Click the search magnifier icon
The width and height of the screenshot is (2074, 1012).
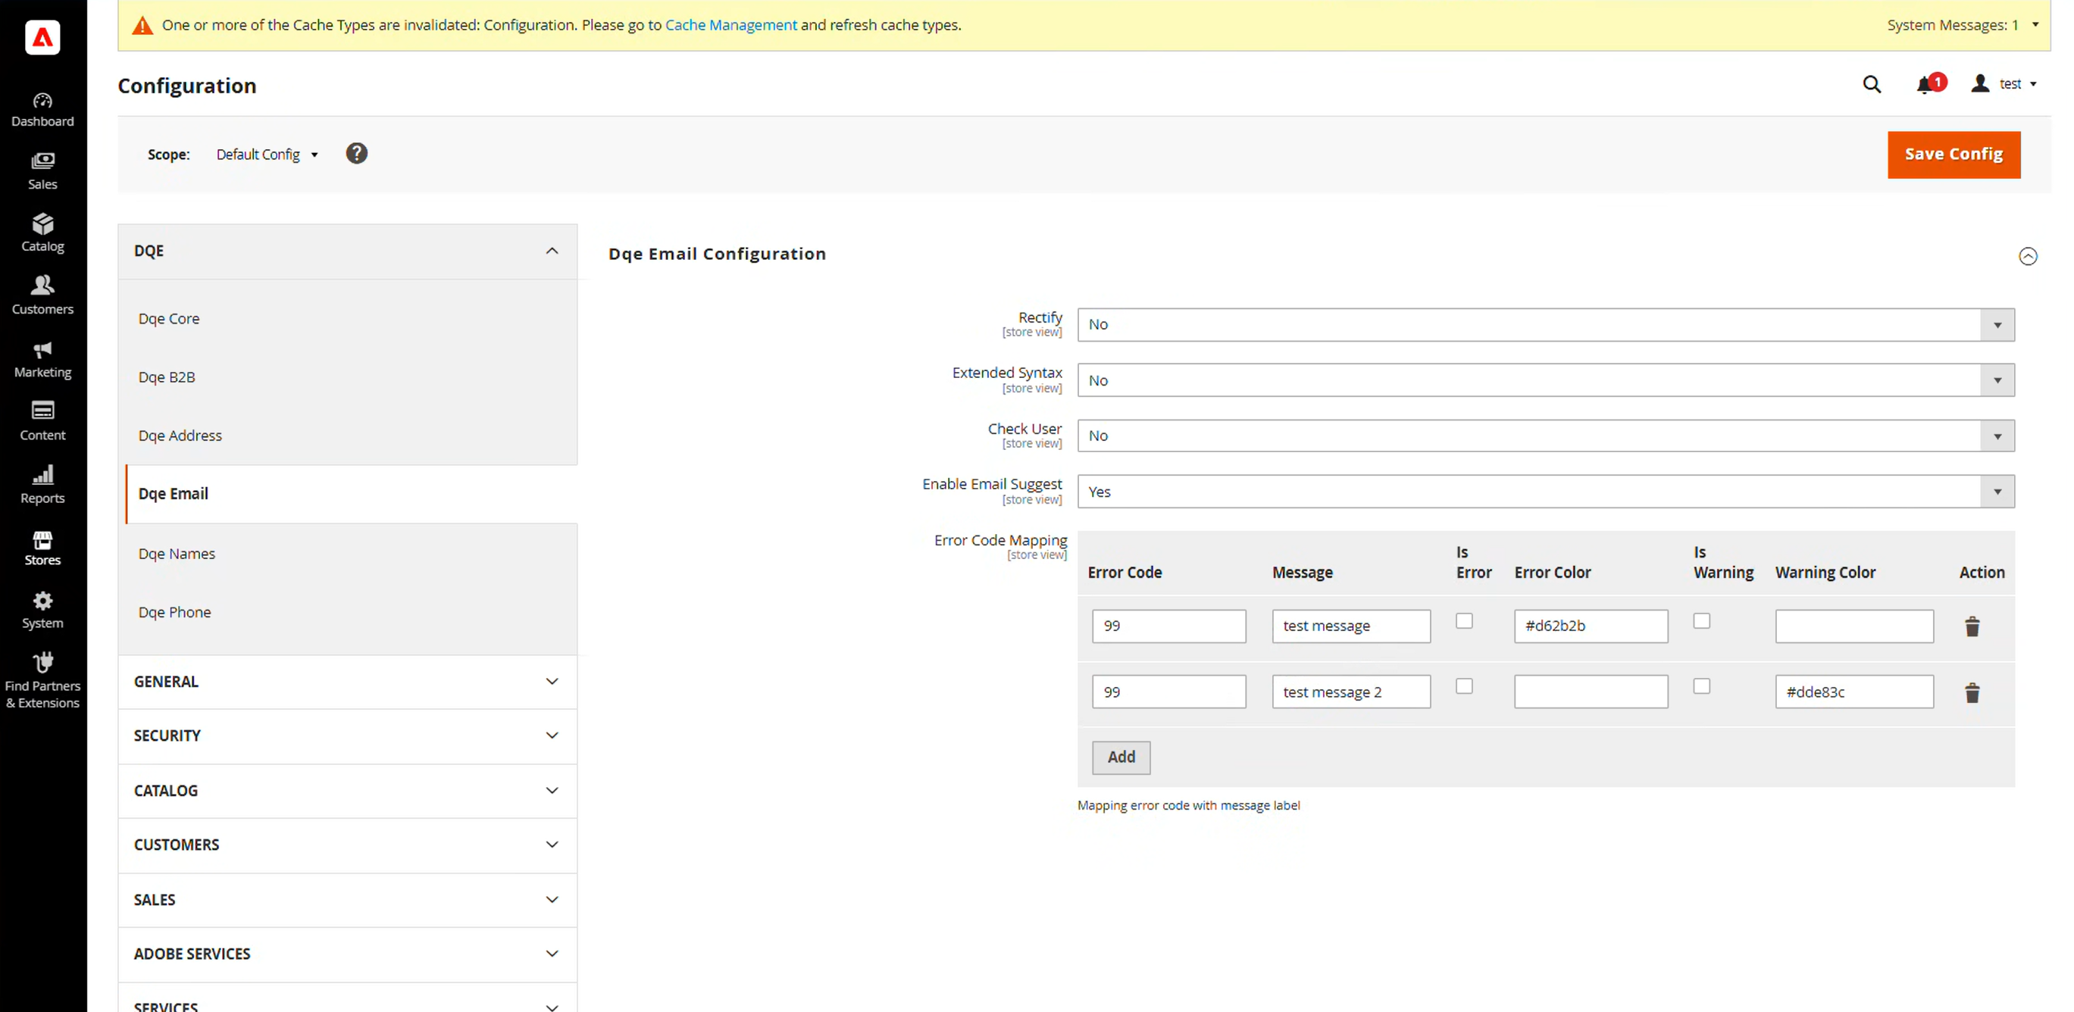(1872, 84)
